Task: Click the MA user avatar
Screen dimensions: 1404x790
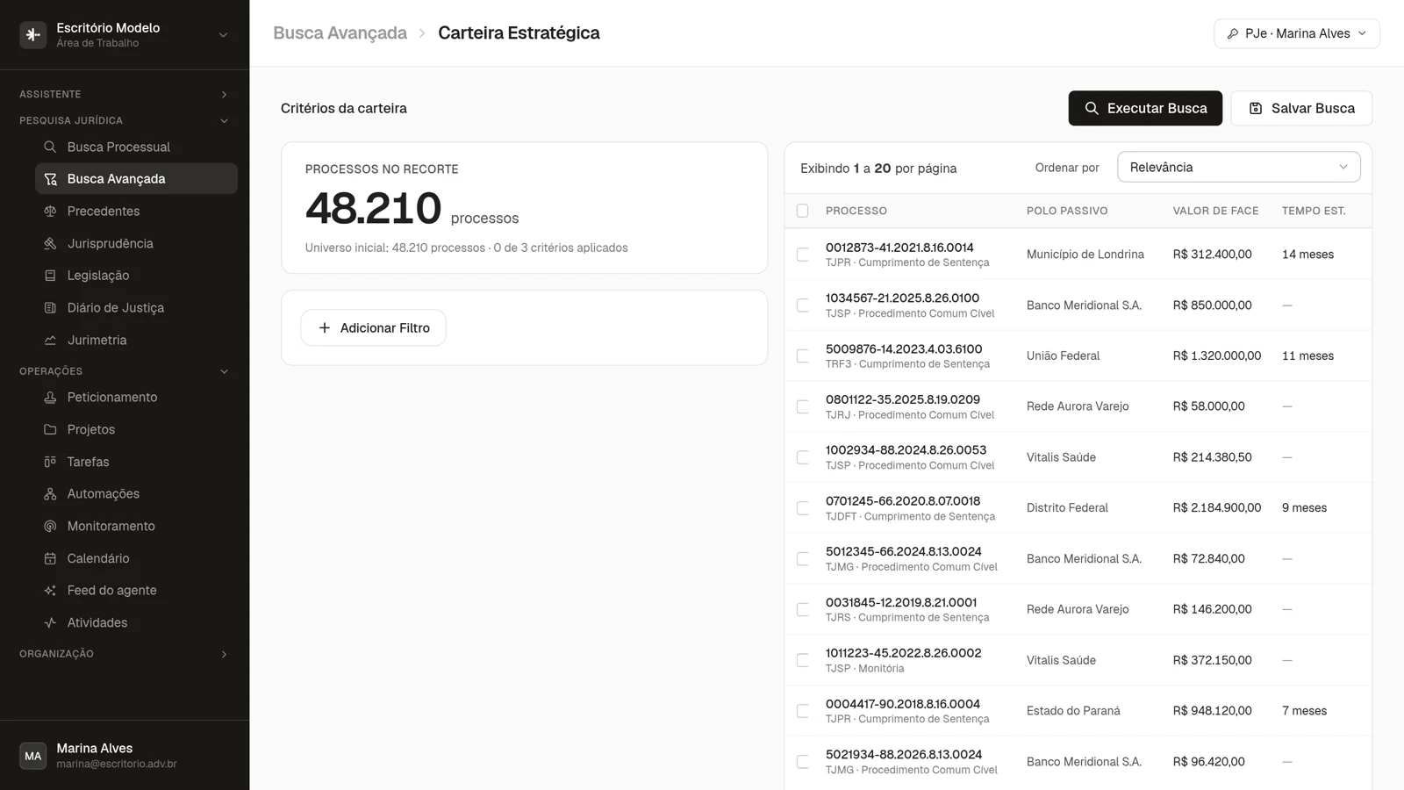Action: click(33, 756)
